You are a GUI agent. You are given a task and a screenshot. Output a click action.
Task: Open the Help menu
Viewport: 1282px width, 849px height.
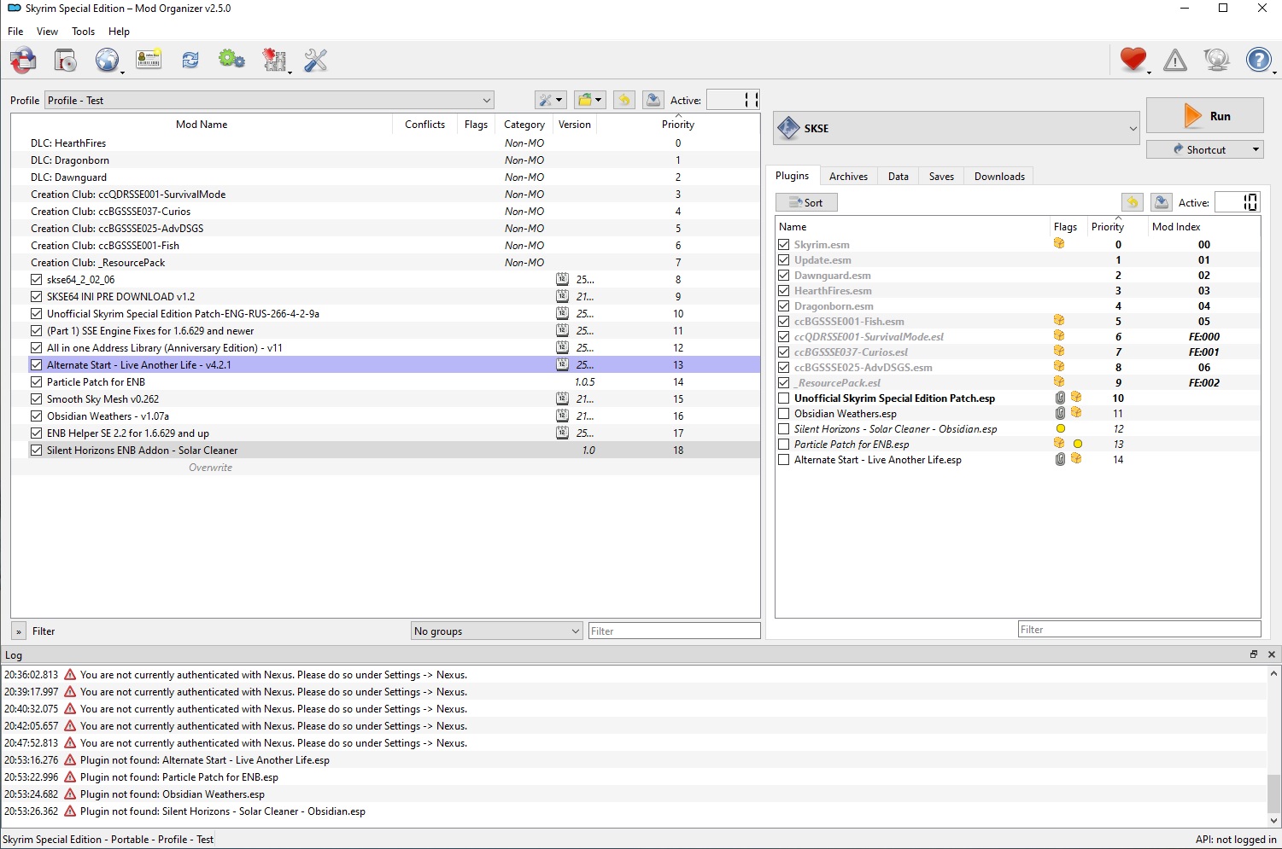tap(119, 32)
